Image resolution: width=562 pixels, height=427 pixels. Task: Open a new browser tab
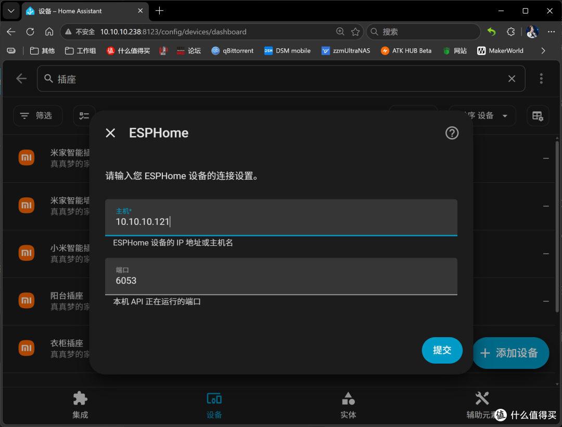[x=160, y=11]
